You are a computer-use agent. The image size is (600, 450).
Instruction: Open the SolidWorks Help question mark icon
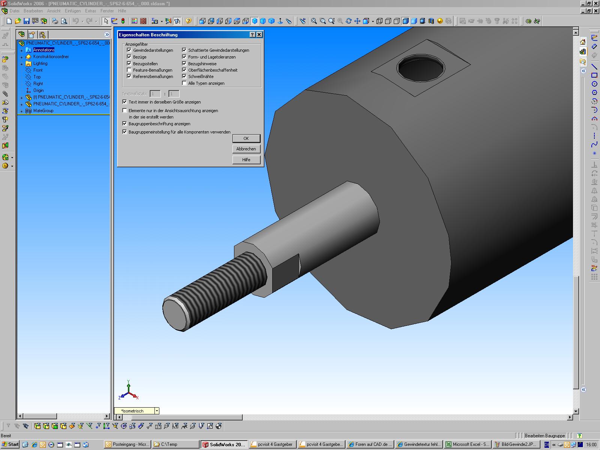tap(189, 21)
